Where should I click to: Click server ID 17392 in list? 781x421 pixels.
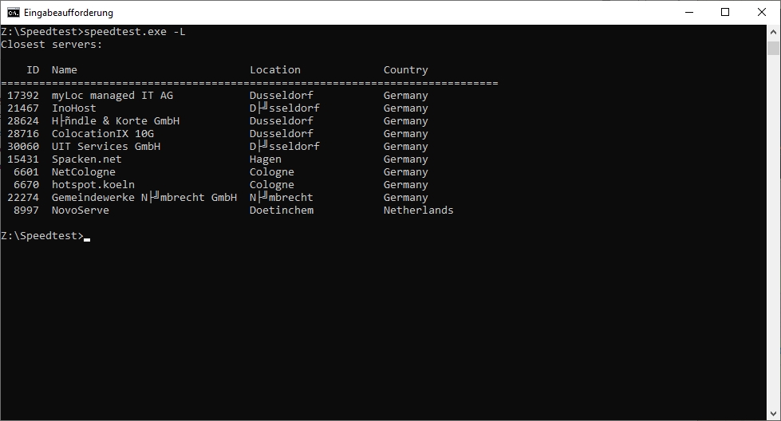(x=23, y=96)
